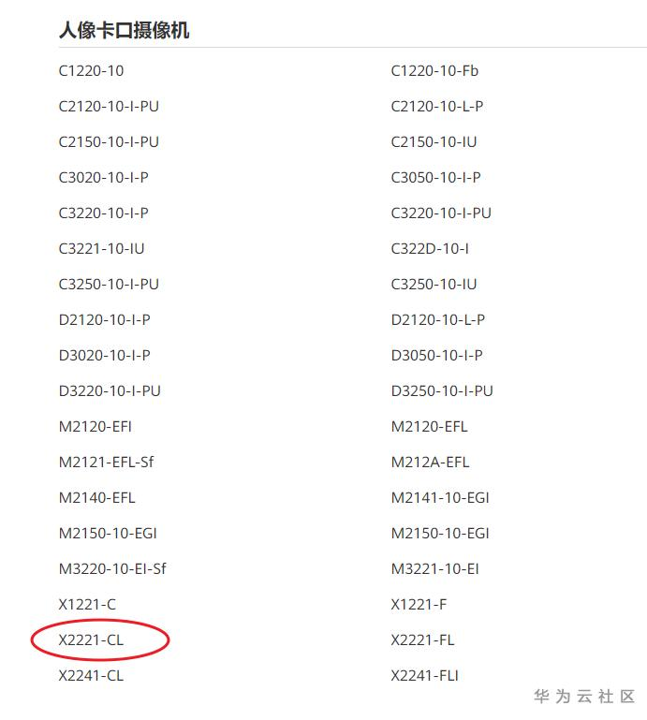This screenshot has width=647, height=720.
Task: Select model C2150-10-I-PU
Action: [109, 142]
